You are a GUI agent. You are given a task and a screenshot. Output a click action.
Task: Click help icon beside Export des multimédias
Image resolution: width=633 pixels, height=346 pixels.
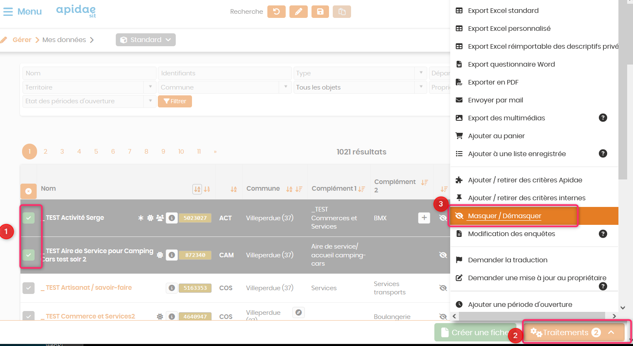(x=603, y=118)
